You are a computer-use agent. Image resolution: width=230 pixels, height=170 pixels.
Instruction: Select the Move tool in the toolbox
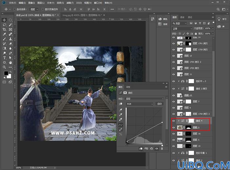pyautogui.click(x=4, y=20)
